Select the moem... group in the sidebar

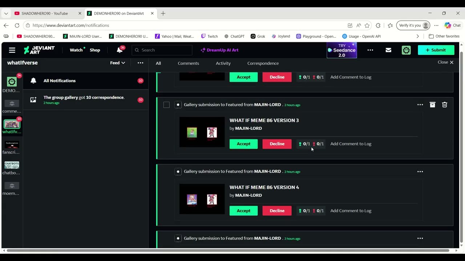click(12, 186)
